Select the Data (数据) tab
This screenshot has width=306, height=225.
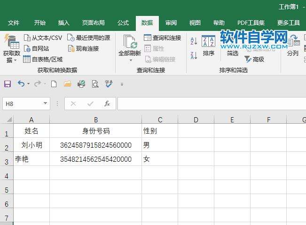[147, 23]
